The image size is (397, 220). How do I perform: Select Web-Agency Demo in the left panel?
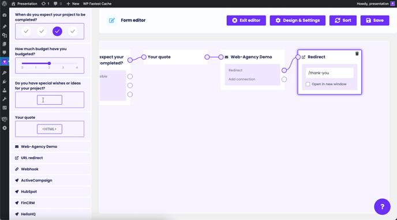(x=50, y=147)
